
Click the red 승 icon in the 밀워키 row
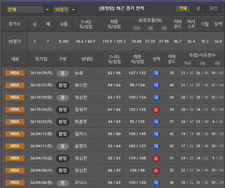[x=156, y=110]
